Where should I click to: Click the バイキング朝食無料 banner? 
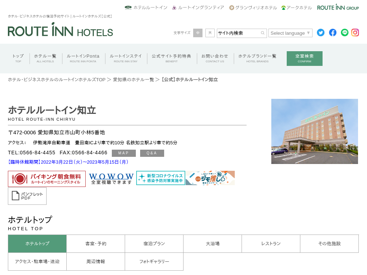pos(47,179)
